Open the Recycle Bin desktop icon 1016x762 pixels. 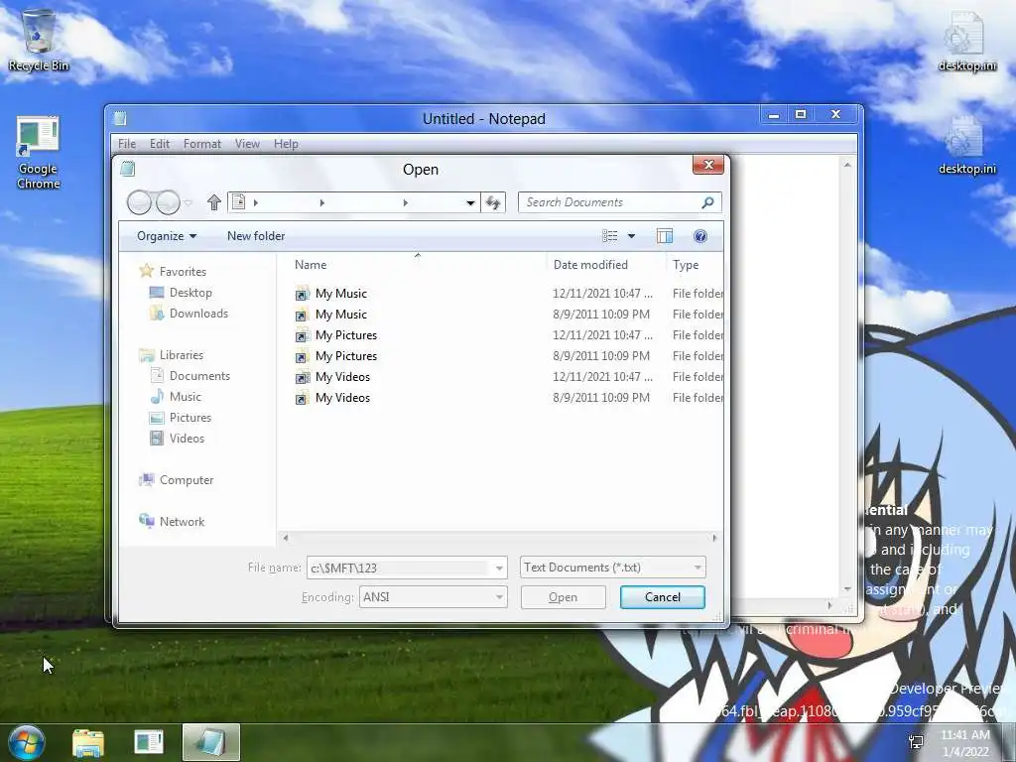39,41
